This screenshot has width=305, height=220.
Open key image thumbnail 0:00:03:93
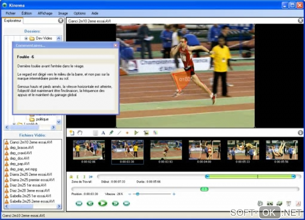(x=166, y=150)
